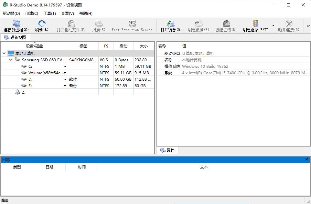
Task: Open the dropdown arrow on the E: row
Action: coord(65,86)
